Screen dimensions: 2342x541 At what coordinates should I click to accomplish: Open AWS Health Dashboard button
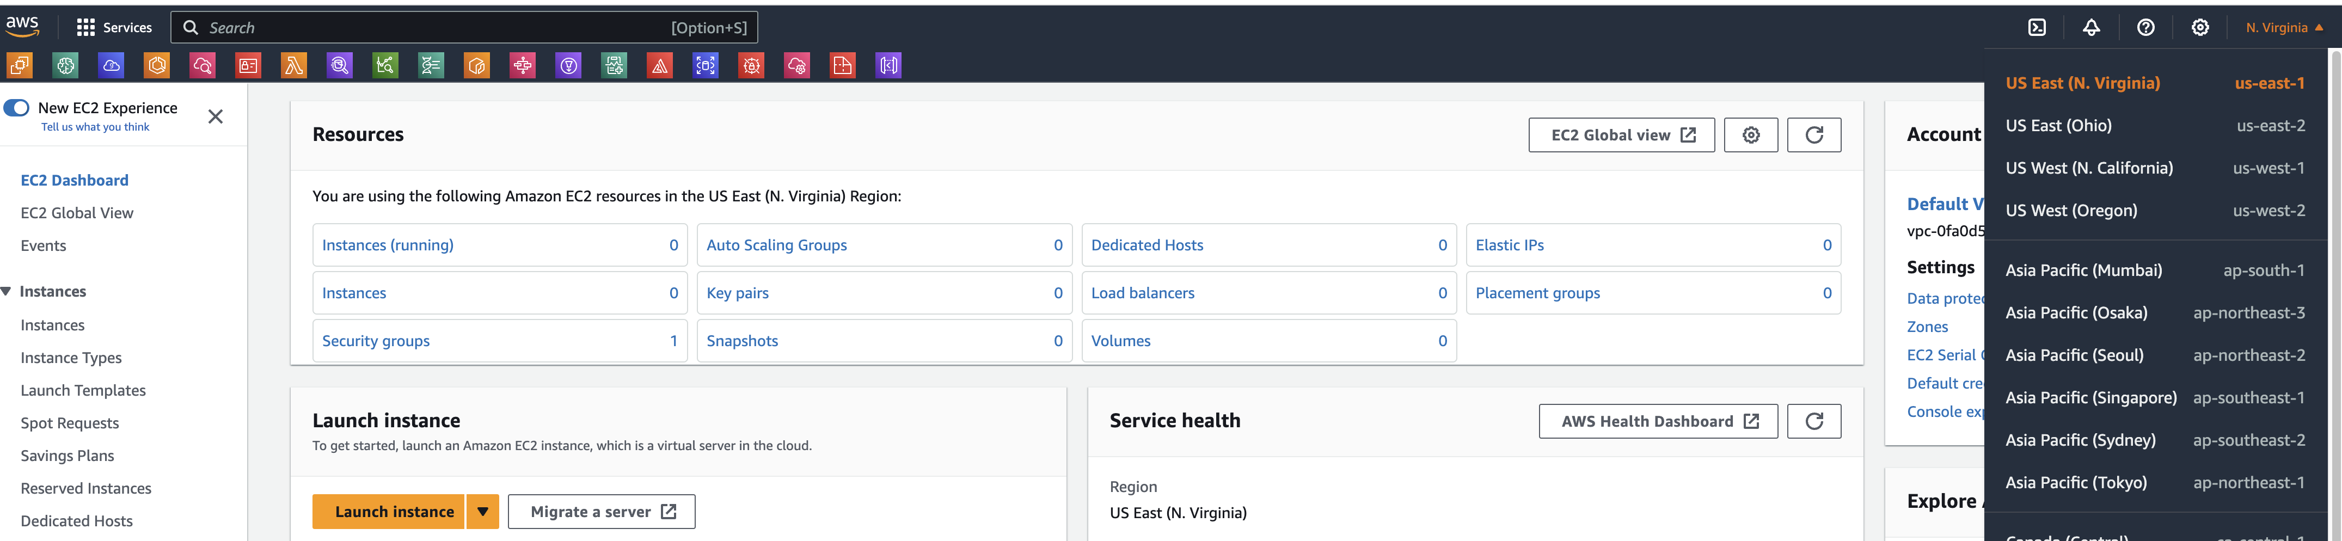pos(1658,421)
